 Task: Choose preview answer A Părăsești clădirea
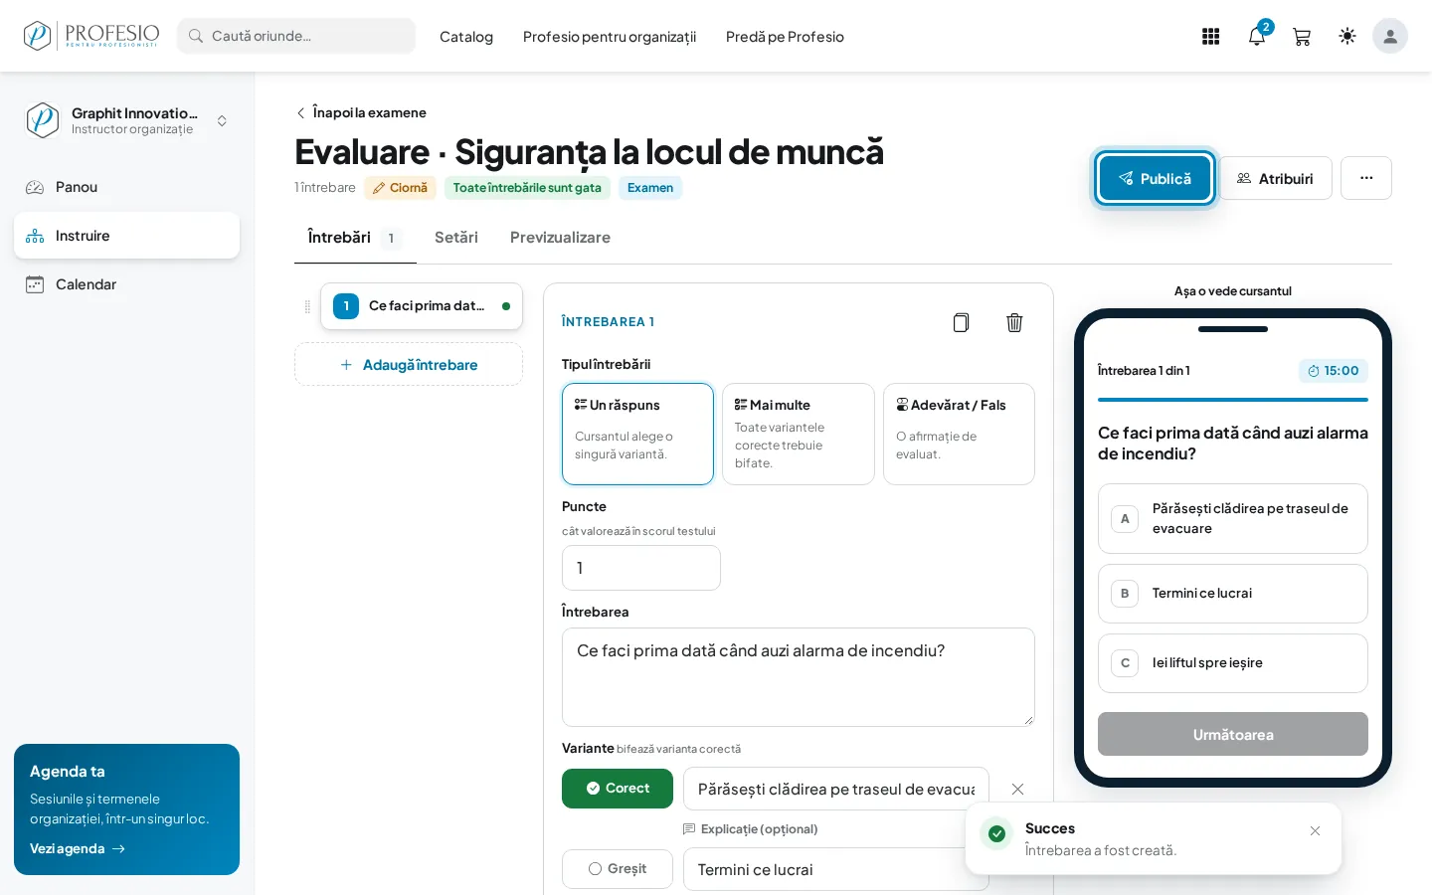point(1233,518)
